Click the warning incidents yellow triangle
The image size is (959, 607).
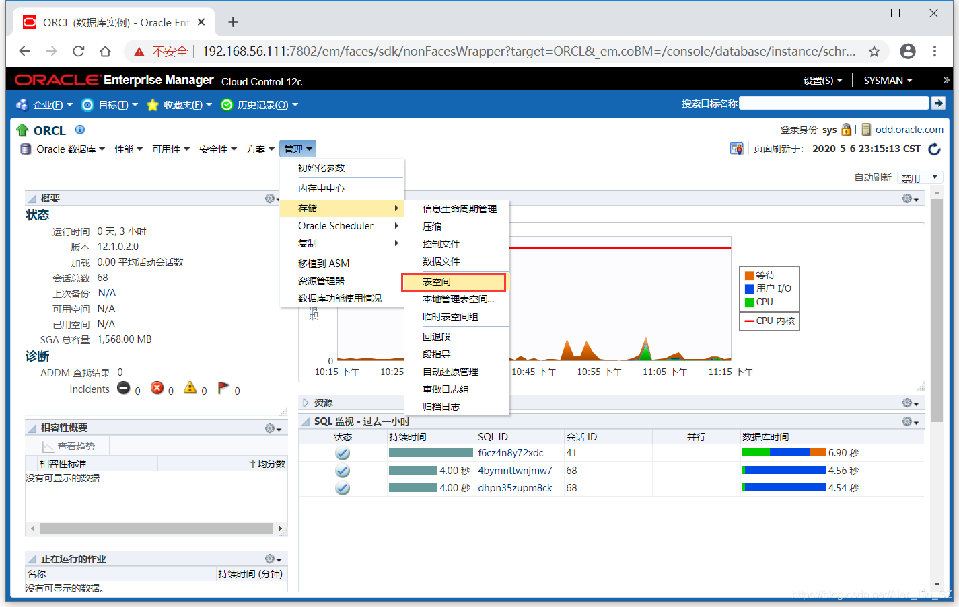[190, 388]
